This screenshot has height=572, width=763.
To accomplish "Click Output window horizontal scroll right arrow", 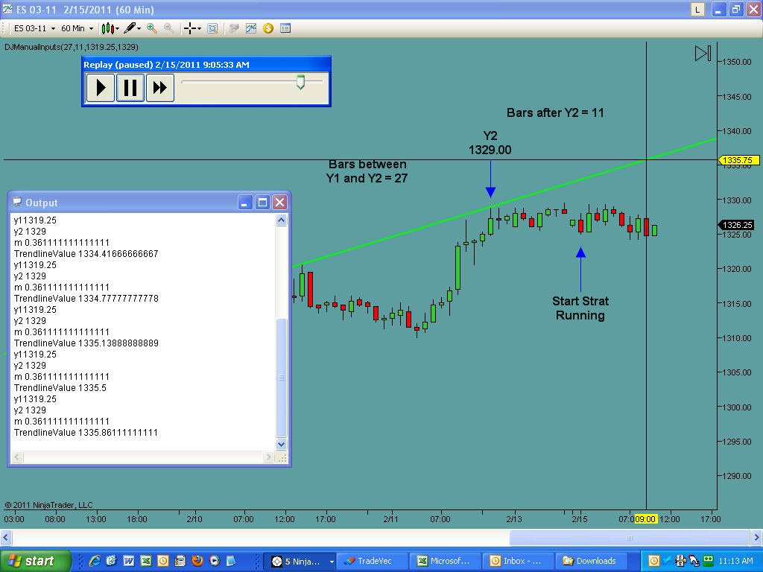I will pos(268,457).
